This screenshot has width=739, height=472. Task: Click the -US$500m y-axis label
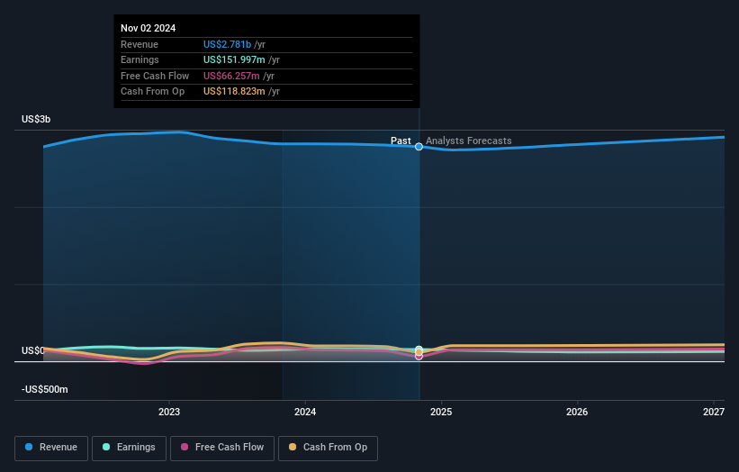pos(45,389)
